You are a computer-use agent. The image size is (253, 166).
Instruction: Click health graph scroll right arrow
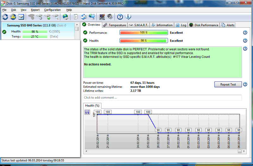[244, 151]
